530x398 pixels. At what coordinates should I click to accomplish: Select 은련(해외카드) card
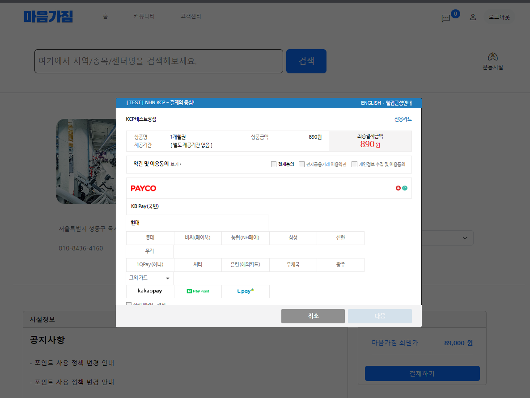pyautogui.click(x=246, y=265)
